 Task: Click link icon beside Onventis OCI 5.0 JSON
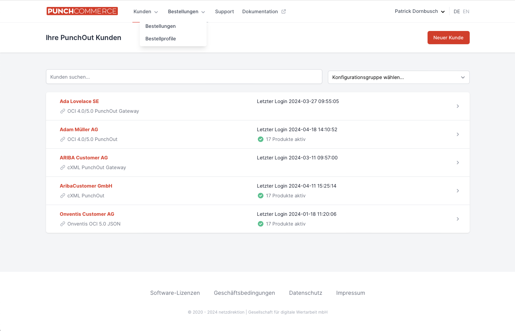tap(63, 224)
